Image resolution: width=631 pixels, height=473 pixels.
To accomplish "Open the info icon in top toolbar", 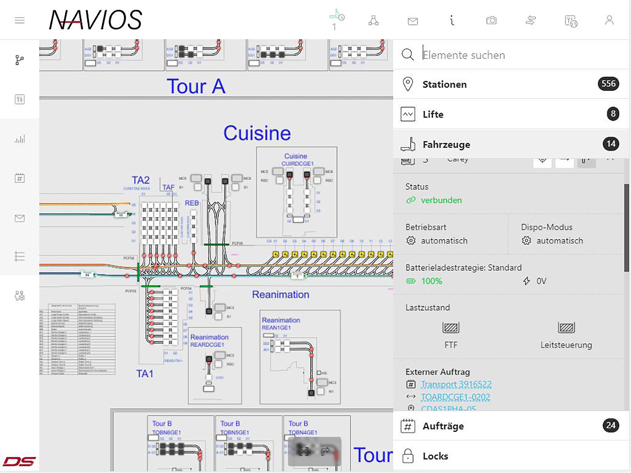I will point(451,20).
